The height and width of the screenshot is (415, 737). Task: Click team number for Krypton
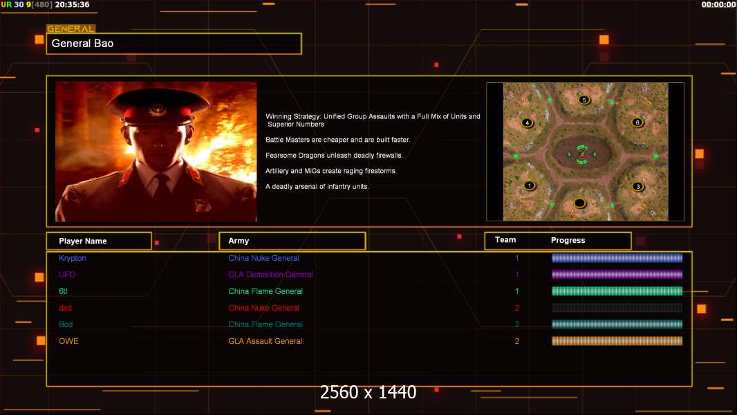tap(517, 258)
